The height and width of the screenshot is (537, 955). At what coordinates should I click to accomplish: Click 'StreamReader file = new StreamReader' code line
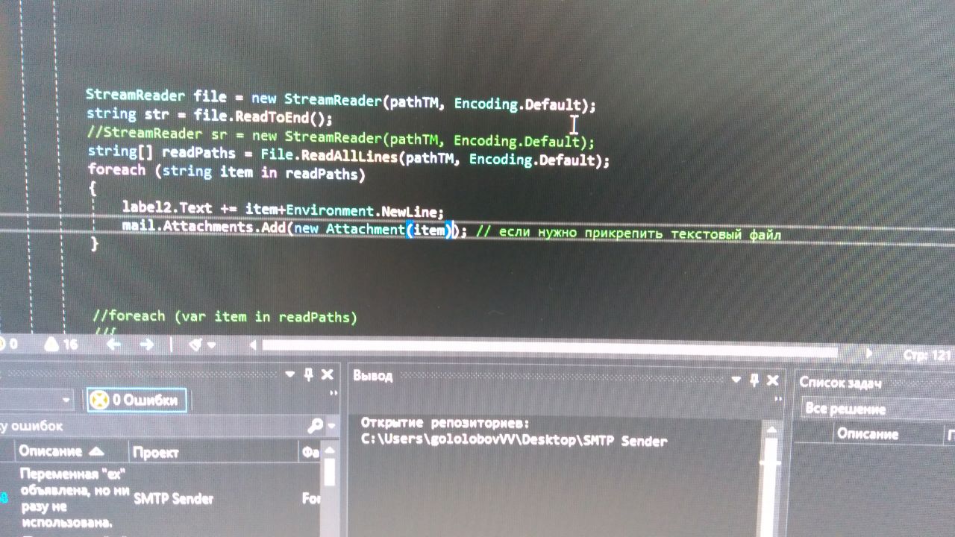tap(341, 99)
